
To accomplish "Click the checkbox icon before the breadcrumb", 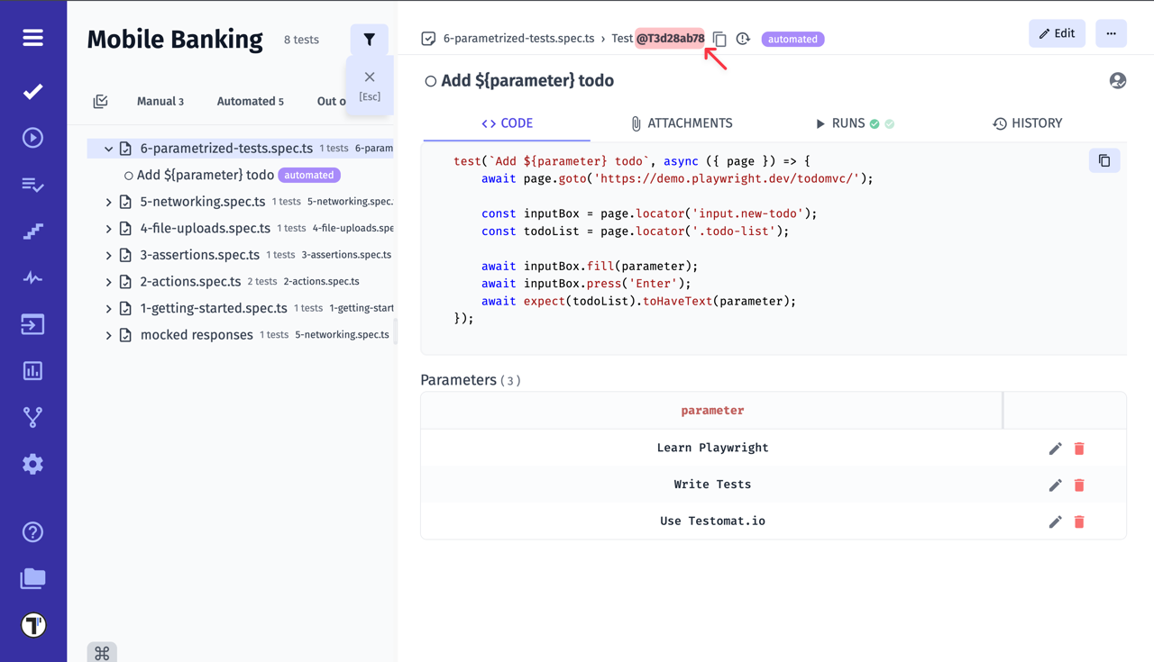I will tap(426, 39).
